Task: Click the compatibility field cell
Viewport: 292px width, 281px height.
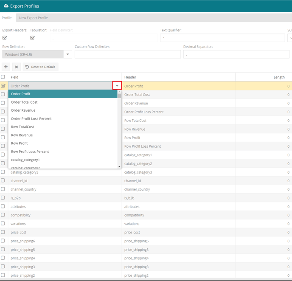Action: (65, 215)
